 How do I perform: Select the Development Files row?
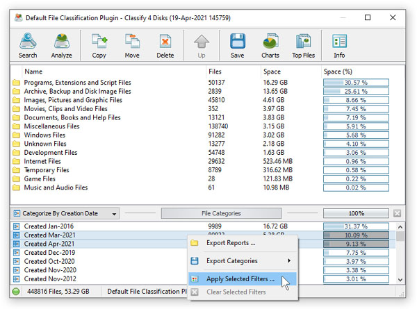(207, 153)
